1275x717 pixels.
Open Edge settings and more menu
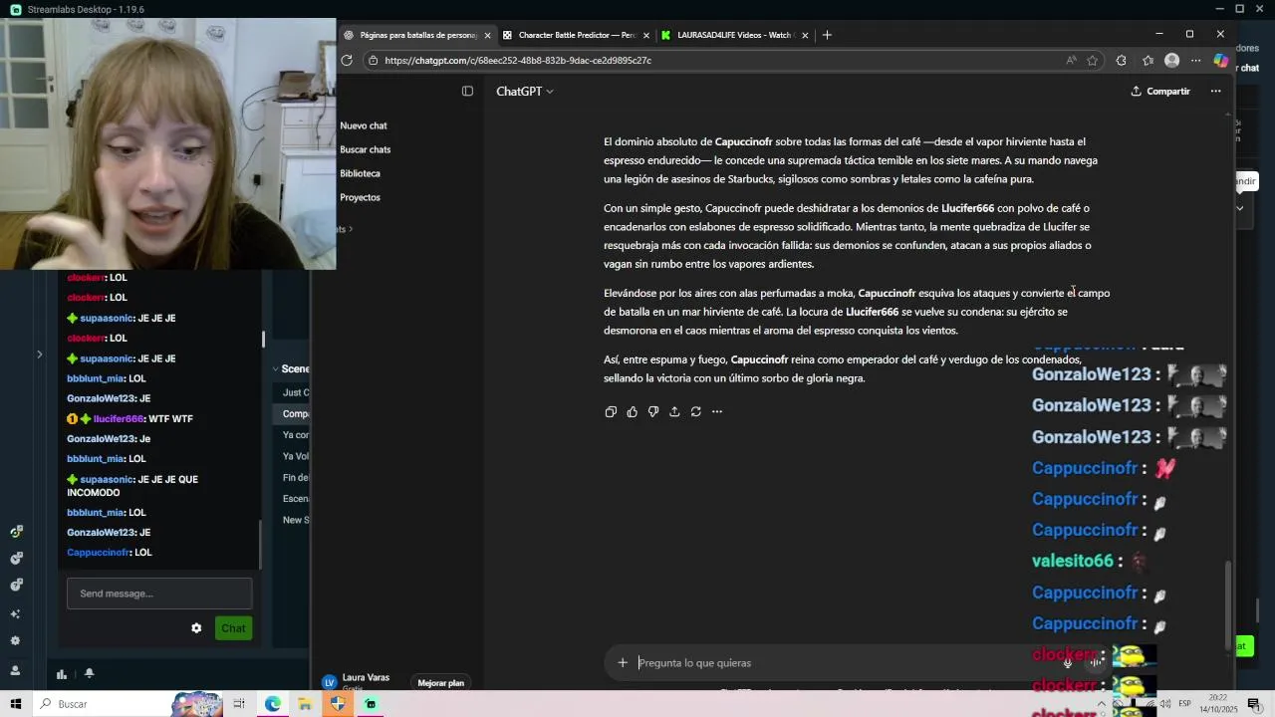point(1196,60)
